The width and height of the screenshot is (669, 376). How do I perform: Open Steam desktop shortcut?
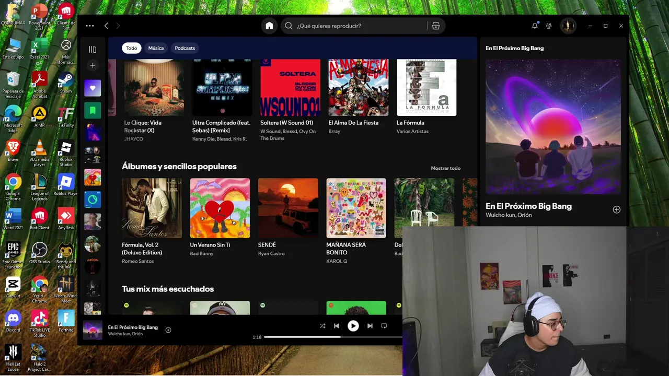[66, 84]
